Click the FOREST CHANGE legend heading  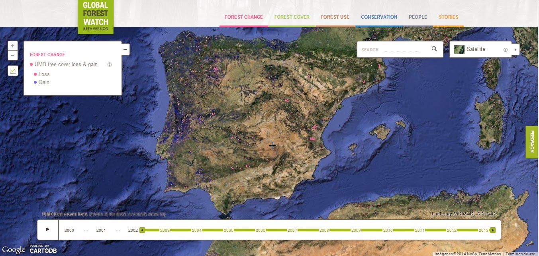[x=47, y=55]
